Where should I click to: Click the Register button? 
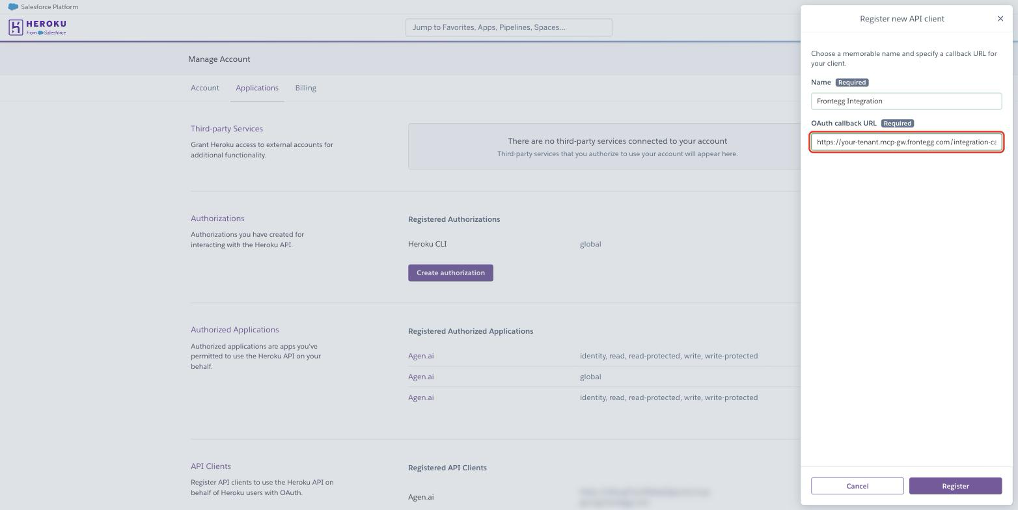[x=955, y=486]
